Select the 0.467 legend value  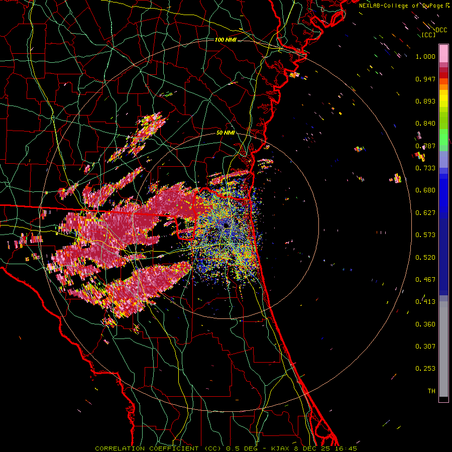(425, 280)
